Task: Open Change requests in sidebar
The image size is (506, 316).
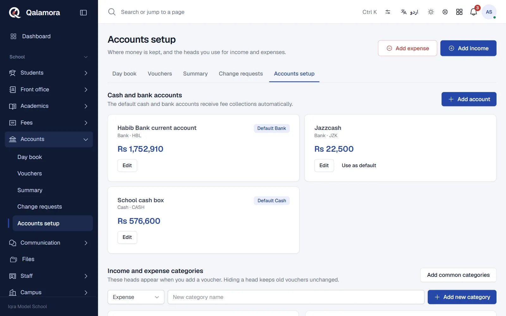Action: (53, 207)
